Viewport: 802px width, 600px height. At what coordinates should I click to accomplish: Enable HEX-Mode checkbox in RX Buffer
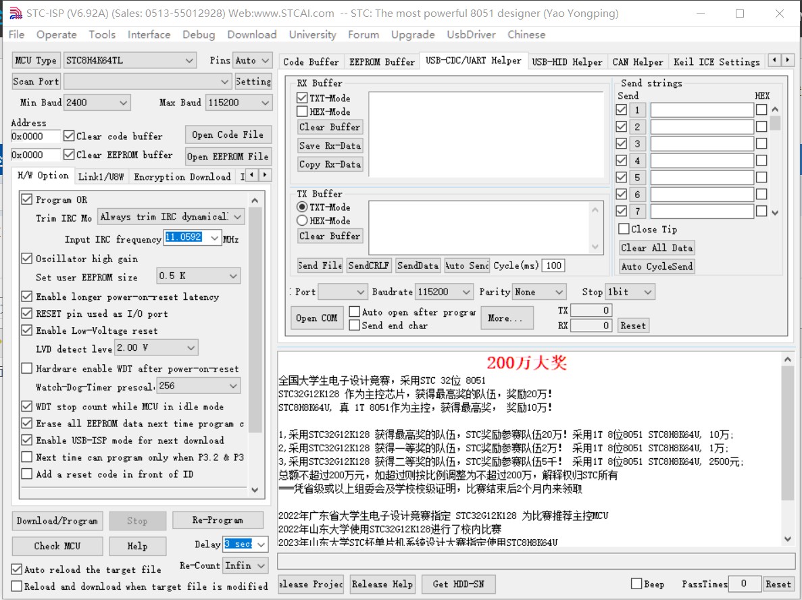coord(302,111)
